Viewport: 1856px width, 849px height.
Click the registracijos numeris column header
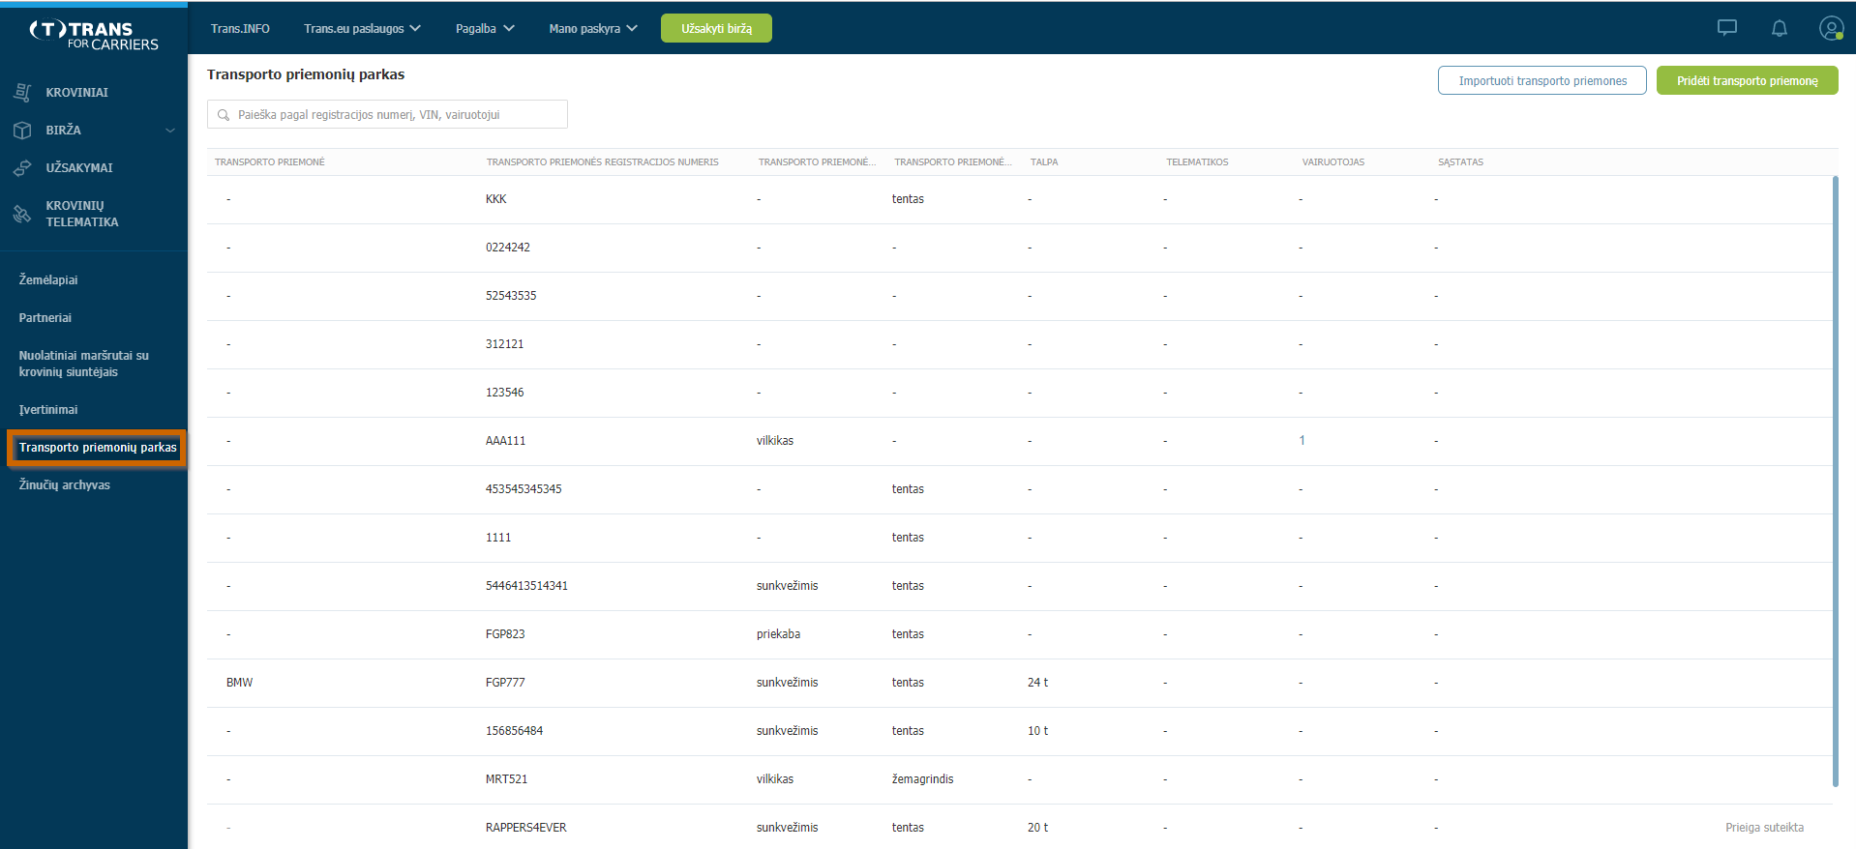tap(602, 162)
